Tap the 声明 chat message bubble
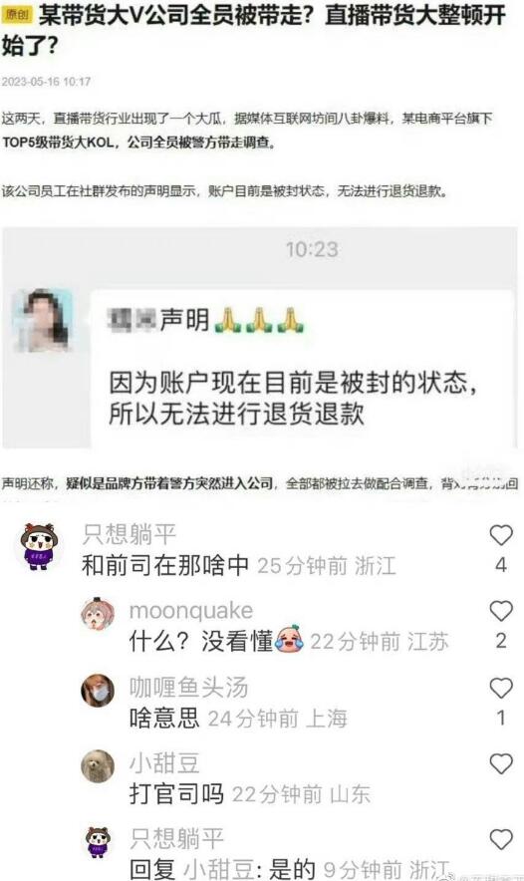 (x=303, y=368)
